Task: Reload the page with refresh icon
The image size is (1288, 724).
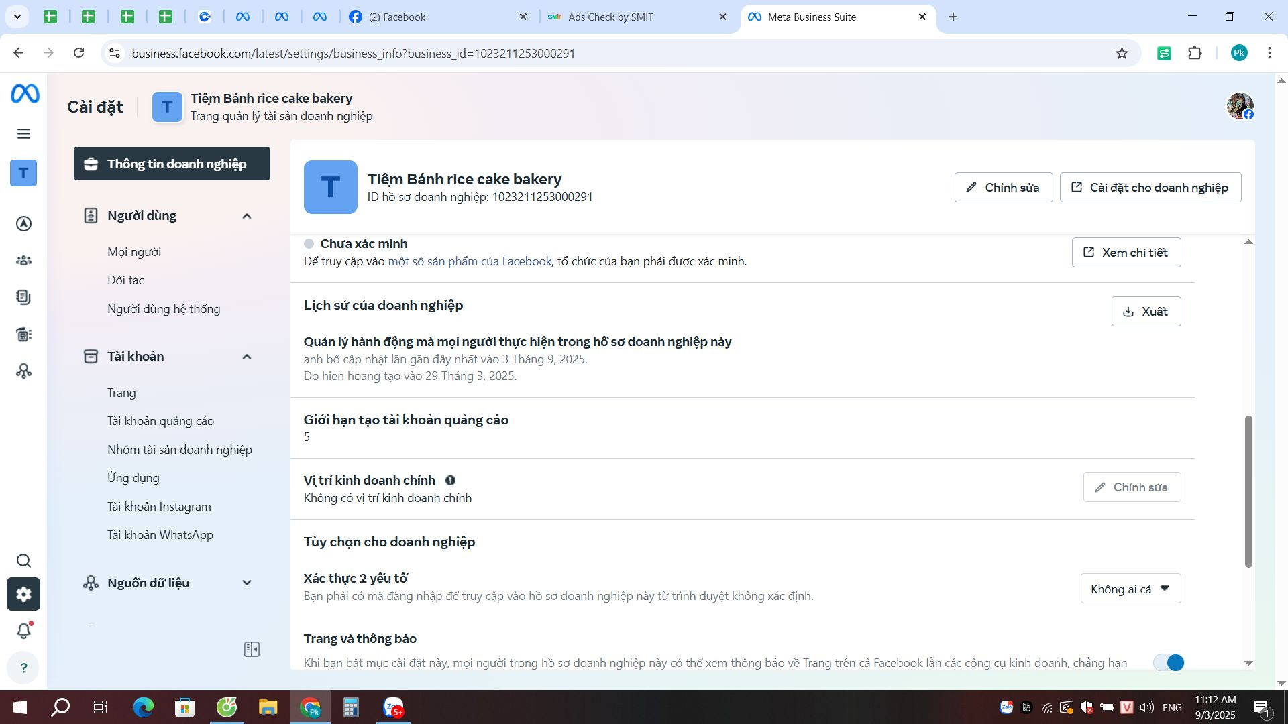Action: point(78,53)
